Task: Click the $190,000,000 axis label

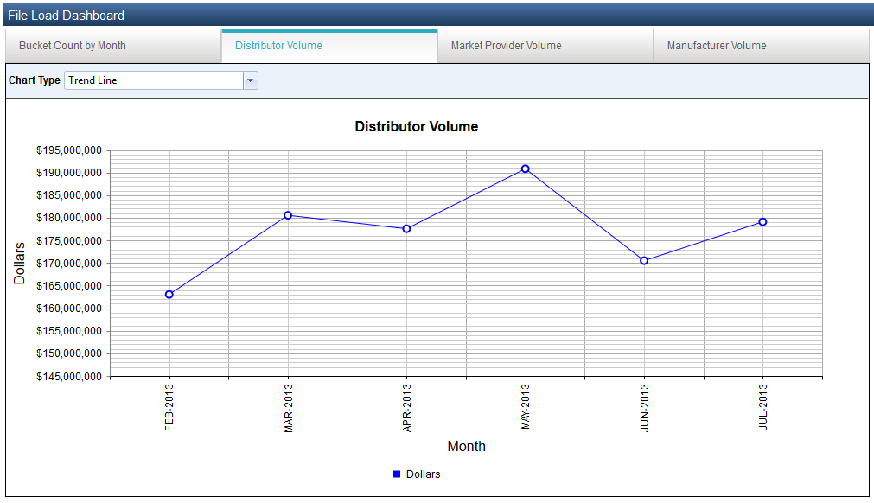Action: pos(69,173)
